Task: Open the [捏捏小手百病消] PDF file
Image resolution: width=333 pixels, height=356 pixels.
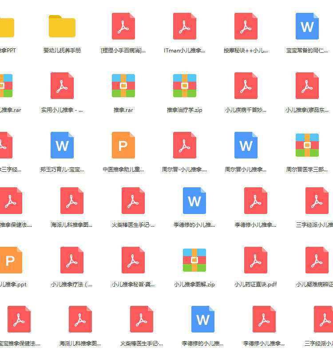Action: (123, 27)
